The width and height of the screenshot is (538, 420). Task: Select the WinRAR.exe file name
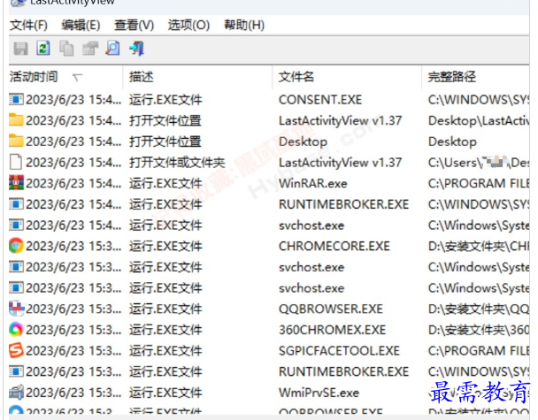pos(313,183)
